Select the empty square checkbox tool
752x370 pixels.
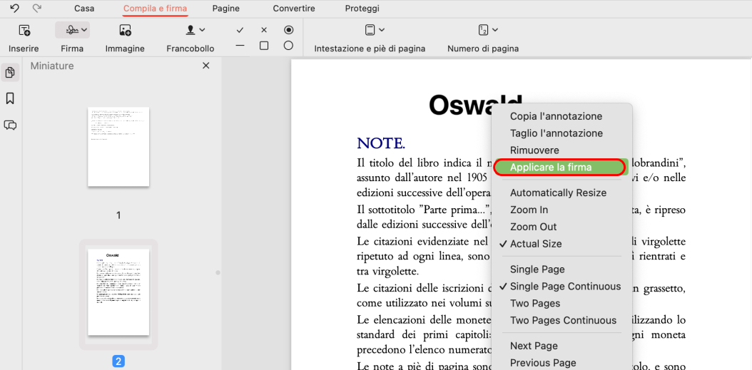pos(264,46)
